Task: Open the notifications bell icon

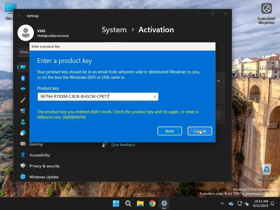Action: 273,203
